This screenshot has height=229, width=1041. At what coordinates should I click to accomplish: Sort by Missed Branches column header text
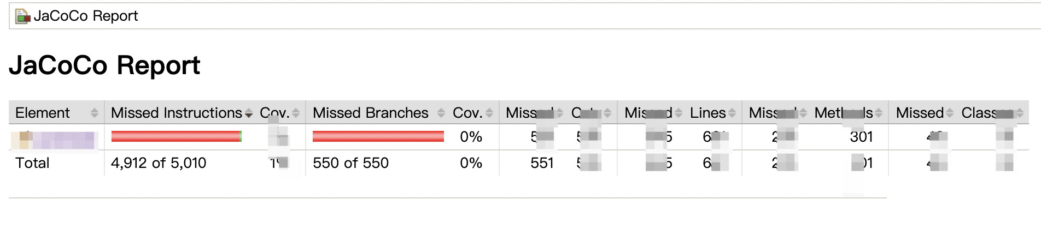[x=370, y=113]
